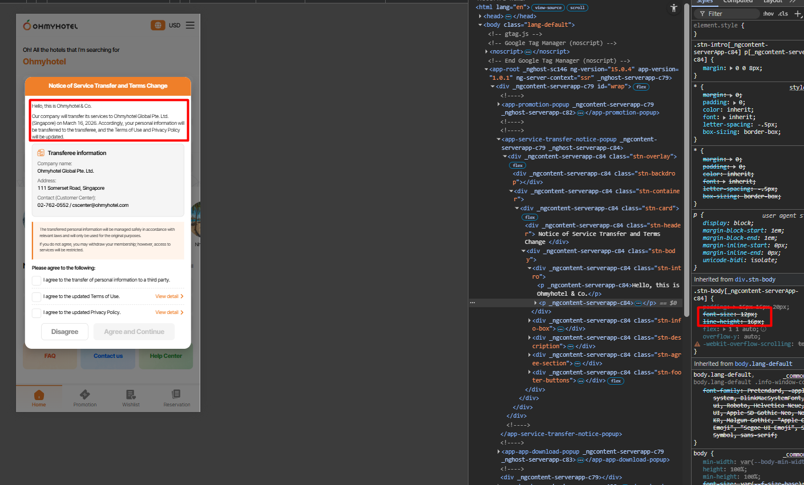Expand the app-promotion-popup node
The height and width of the screenshot is (485, 804).
(499, 105)
